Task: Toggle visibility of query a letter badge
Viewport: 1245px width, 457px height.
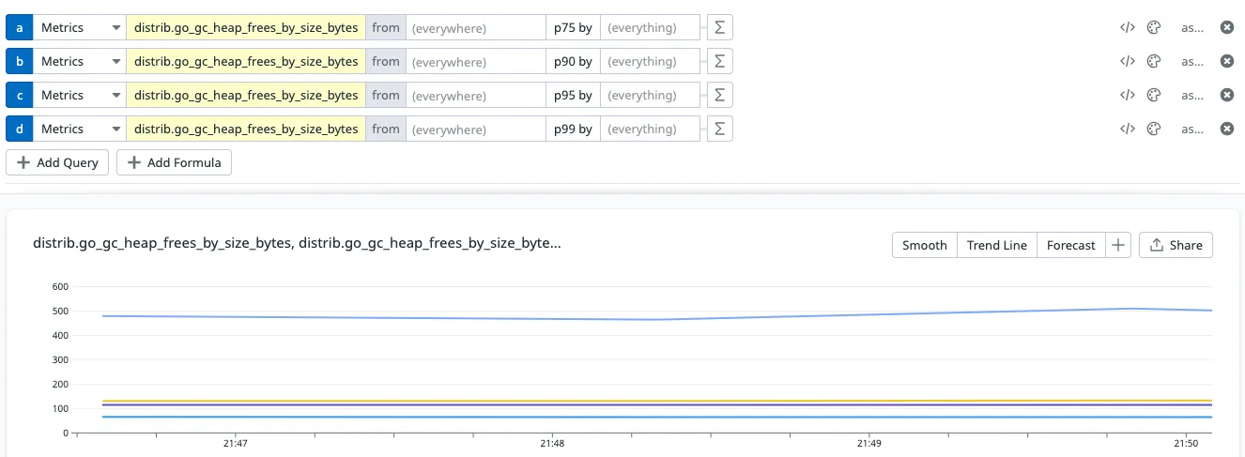Action: pos(19,28)
